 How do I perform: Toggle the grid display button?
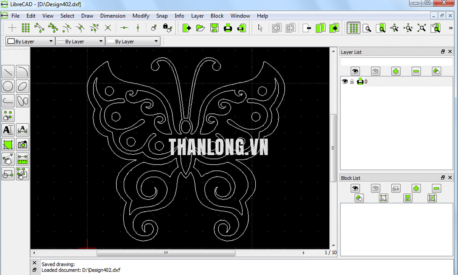click(x=353, y=28)
